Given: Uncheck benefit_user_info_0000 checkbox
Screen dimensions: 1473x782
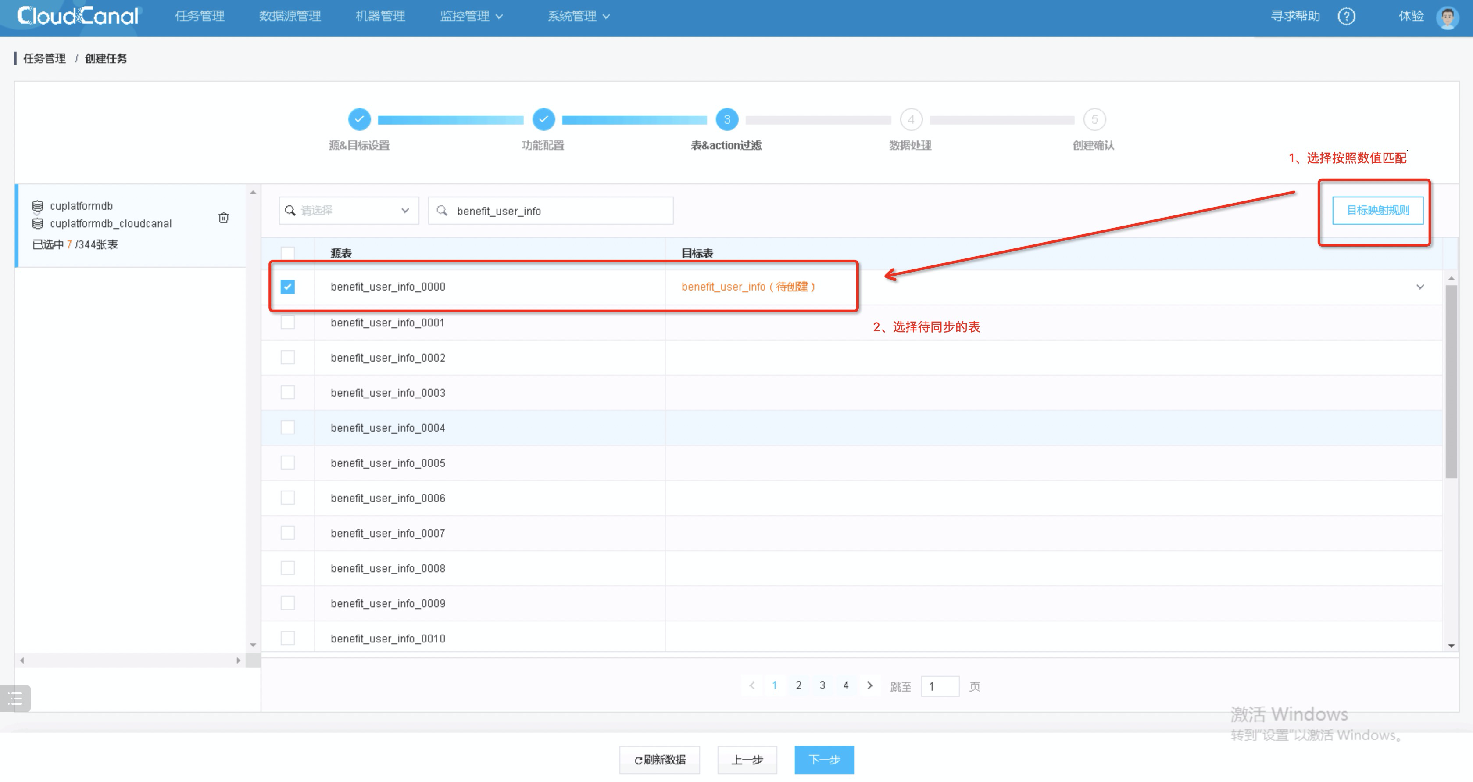Looking at the screenshot, I should (288, 287).
